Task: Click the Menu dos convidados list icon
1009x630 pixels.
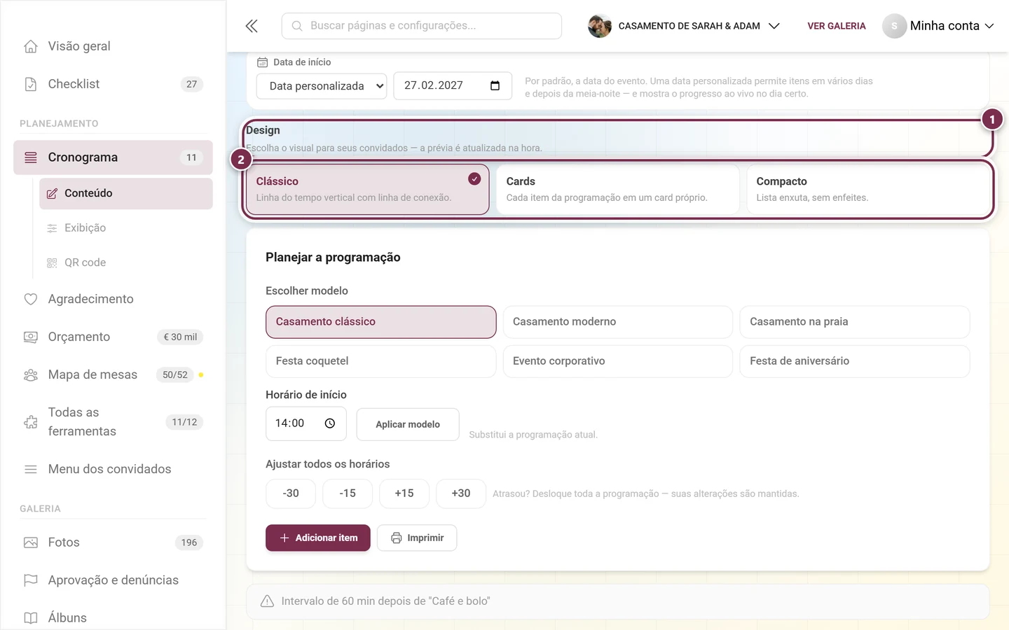Action: click(x=31, y=469)
